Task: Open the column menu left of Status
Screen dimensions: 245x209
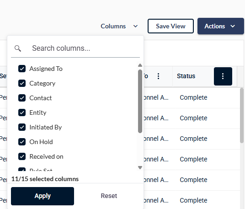Action: [158, 76]
